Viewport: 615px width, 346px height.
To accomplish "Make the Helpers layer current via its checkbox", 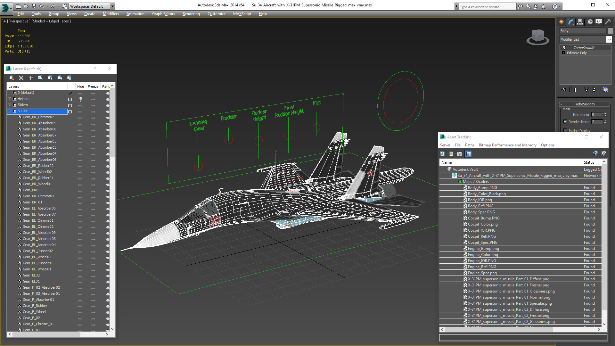I will point(70,99).
